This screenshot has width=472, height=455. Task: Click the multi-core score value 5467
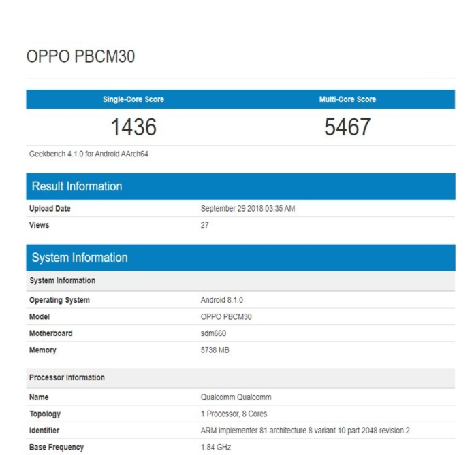click(x=347, y=127)
